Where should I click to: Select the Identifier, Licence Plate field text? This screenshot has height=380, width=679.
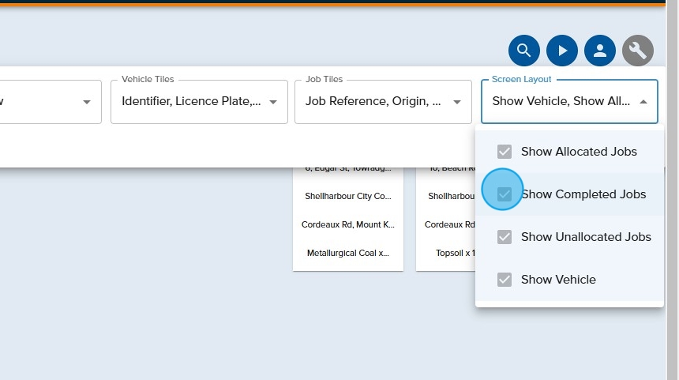coord(190,102)
